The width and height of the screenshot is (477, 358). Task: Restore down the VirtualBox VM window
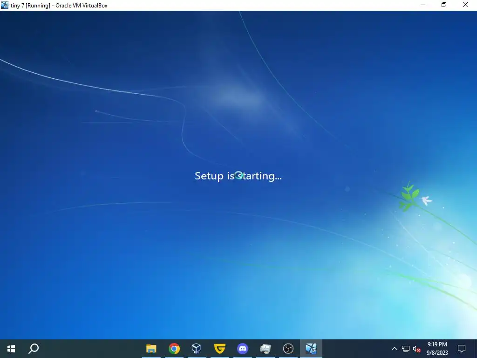click(x=444, y=5)
